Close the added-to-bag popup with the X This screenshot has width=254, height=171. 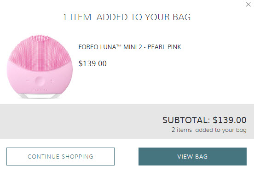pos(248,5)
